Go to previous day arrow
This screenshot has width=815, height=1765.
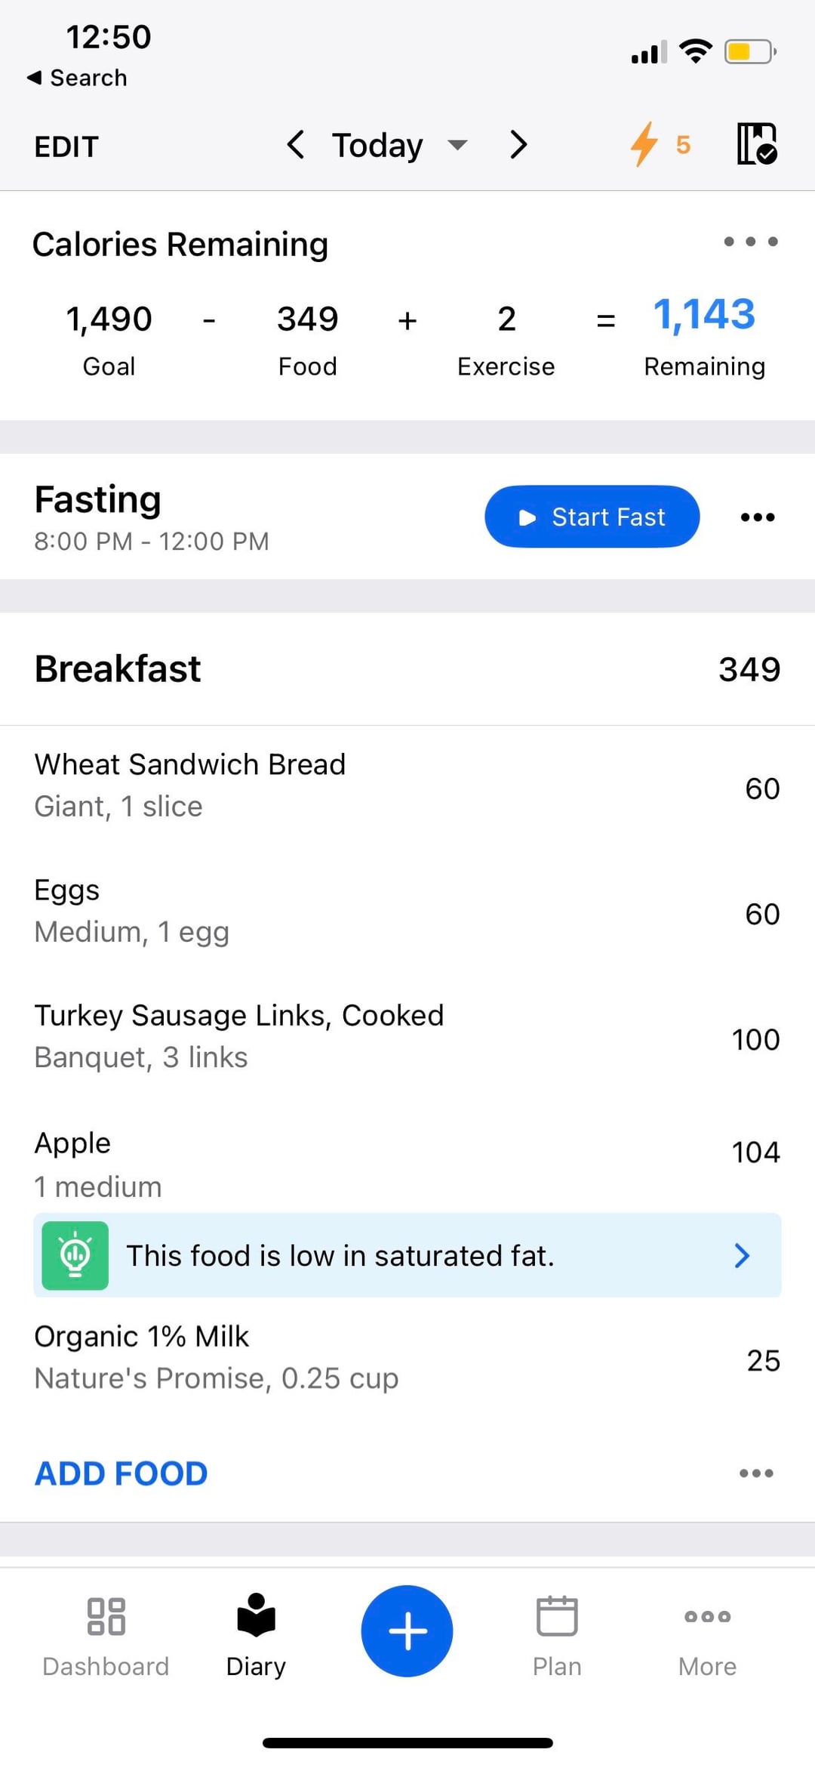pyautogui.click(x=296, y=144)
